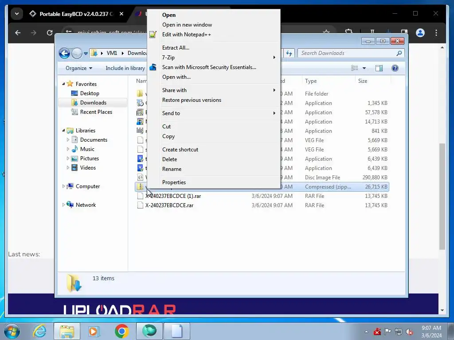Select Desktop in Favorites
The height and width of the screenshot is (340, 454).
(x=90, y=93)
